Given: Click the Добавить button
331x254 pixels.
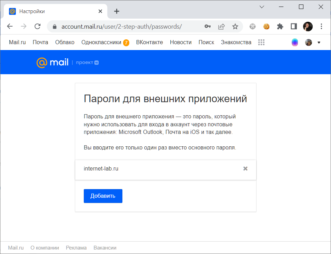Looking at the screenshot, I should coord(103,196).
